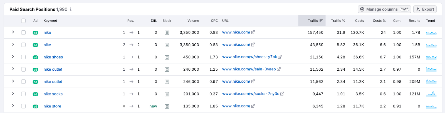Sort table by CPC column header
Screen dimensions: 445x113
tap(214, 21)
